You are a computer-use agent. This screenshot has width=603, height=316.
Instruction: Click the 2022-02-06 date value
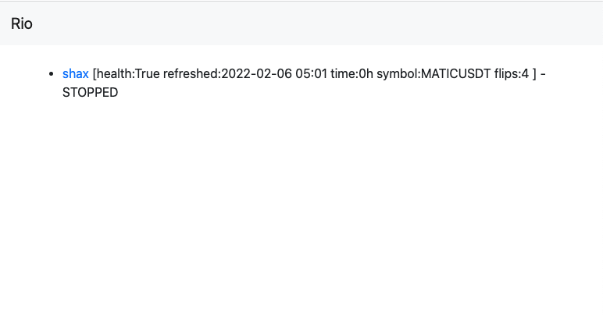tap(256, 73)
